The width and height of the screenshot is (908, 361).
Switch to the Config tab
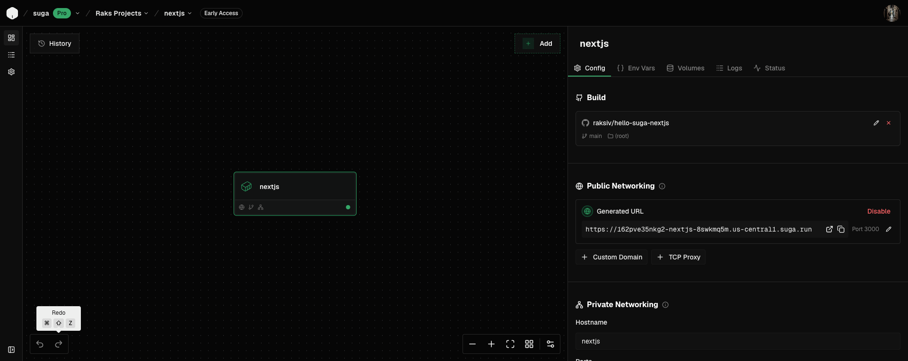pyautogui.click(x=589, y=68)
